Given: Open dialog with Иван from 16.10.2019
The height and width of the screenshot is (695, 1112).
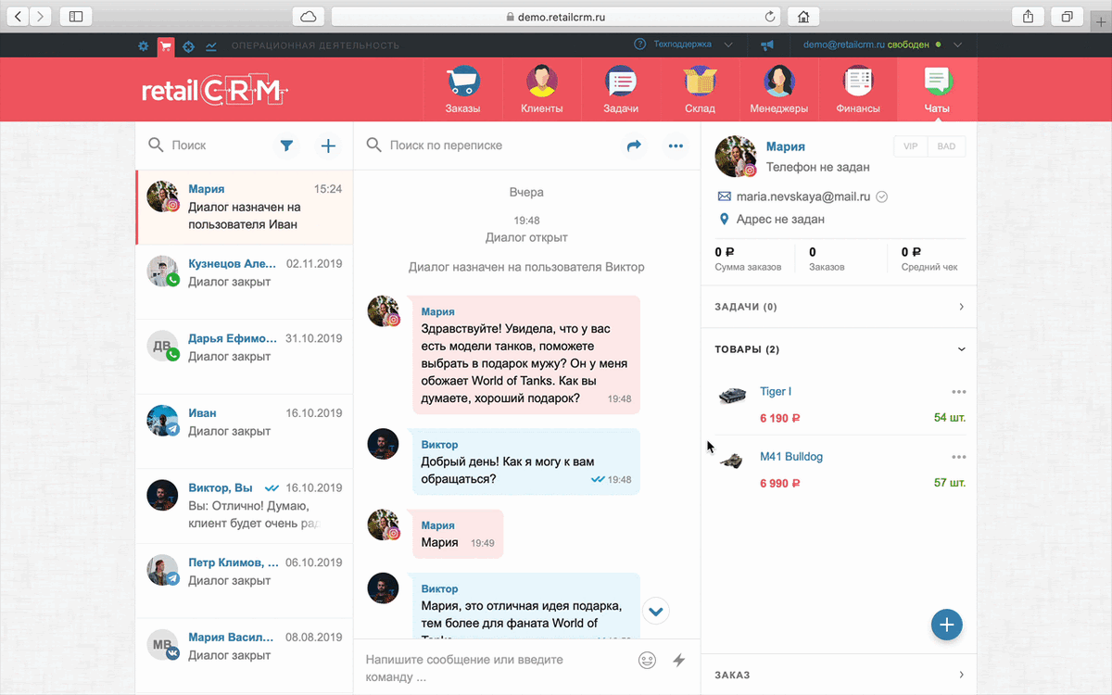Looking at the screenshot, I should pyautogui.click(x=245, y=431).
